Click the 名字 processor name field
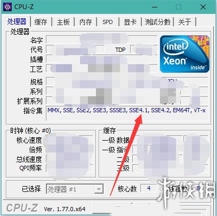Image resolution: width=217 pixels, height=216 pixels. pyautogui.click(x=102, y=40)
